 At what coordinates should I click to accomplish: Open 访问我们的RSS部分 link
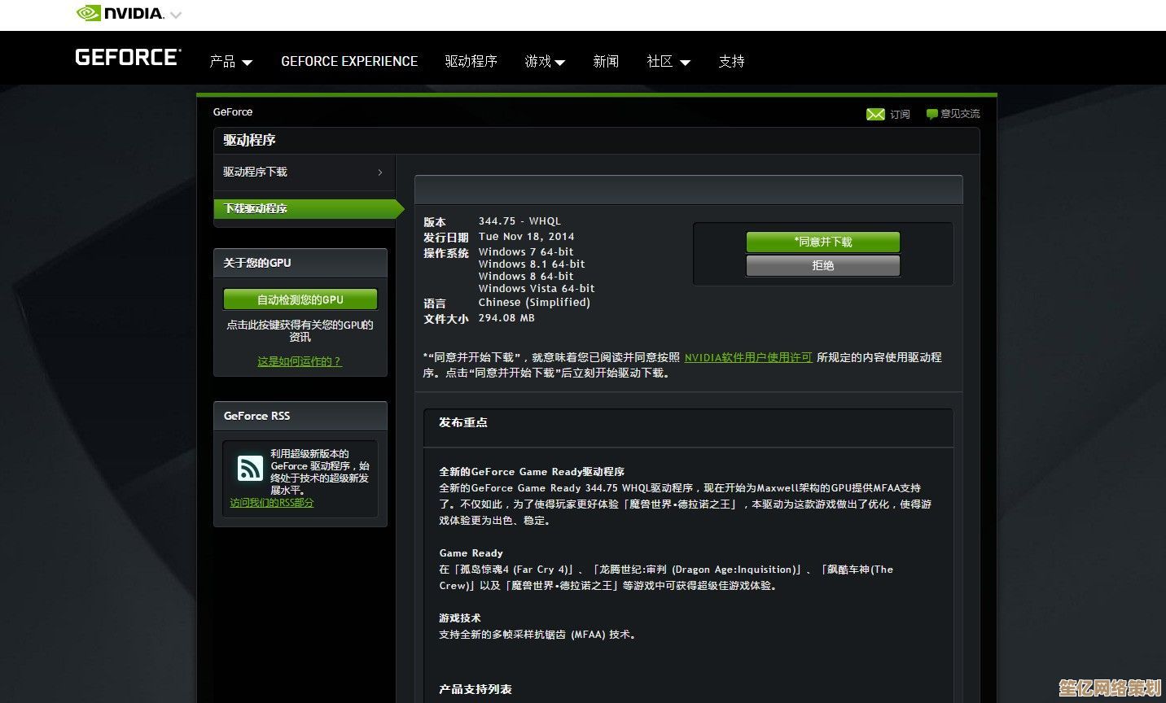point(272,503)
